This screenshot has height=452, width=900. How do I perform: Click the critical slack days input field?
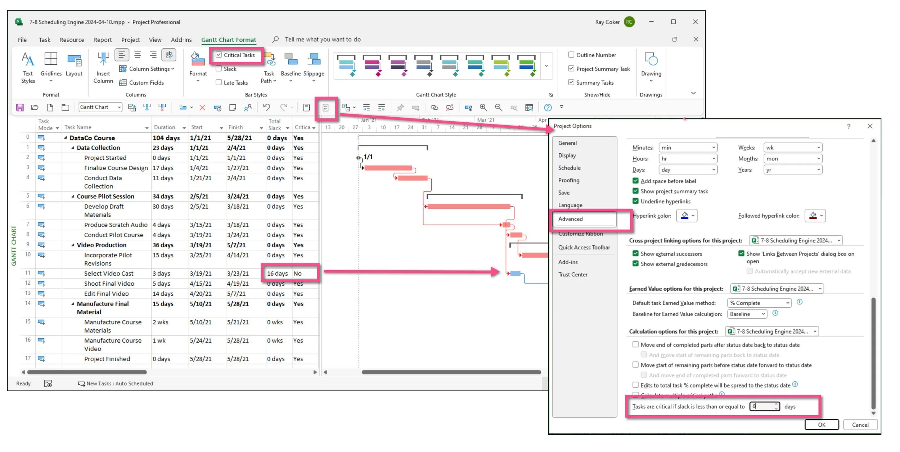click(765, 406)
